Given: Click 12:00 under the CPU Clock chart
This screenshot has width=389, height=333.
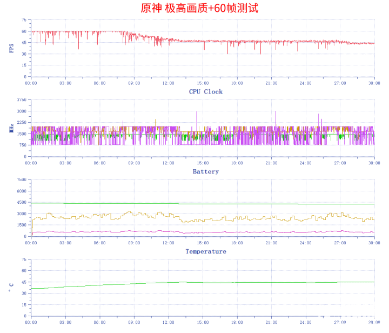Looking at the screenshot, I should [x=168, y=163].
